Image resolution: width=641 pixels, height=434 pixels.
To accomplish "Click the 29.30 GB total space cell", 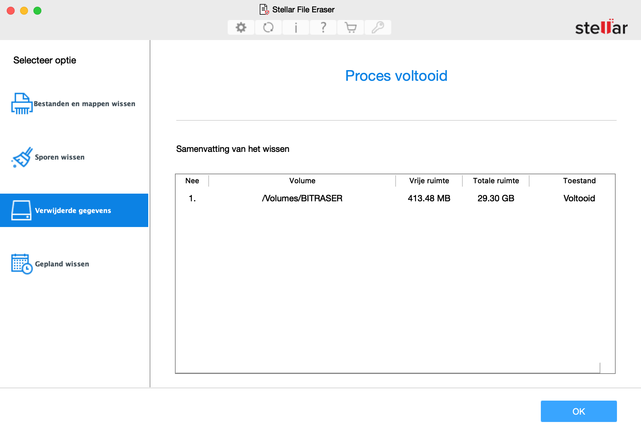I will tap(496, 198).
